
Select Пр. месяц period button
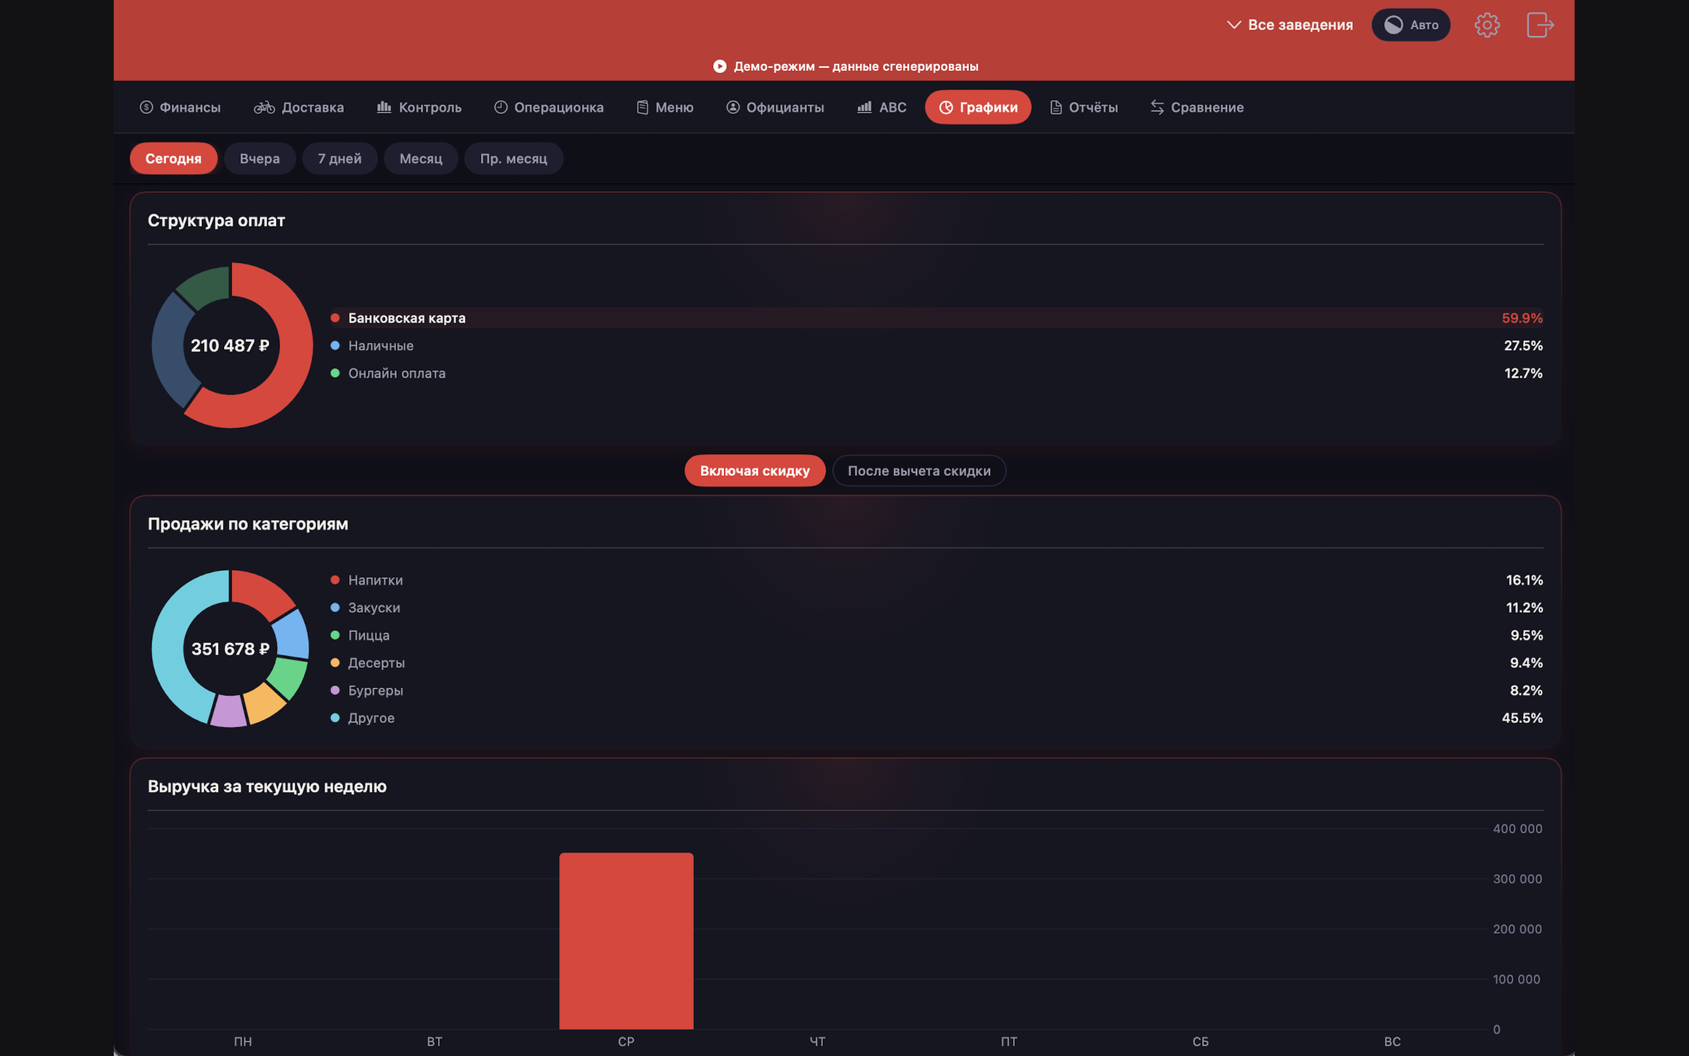click(513, 158)
